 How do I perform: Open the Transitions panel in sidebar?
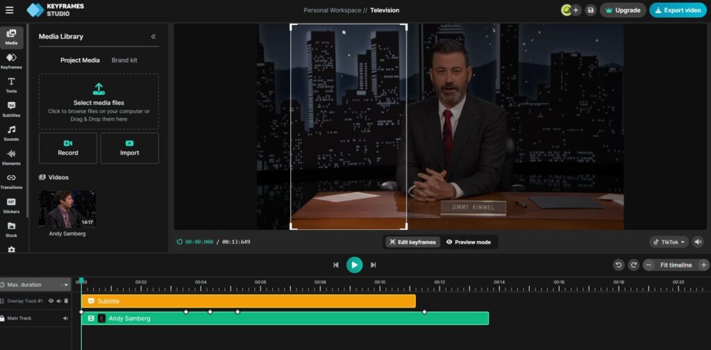(11, 181)
